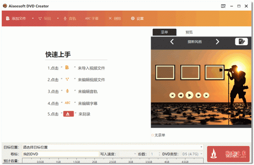Go to previous menu template with left arrow
This screenshot has width=254, height=165.
(x=172, y=42)
